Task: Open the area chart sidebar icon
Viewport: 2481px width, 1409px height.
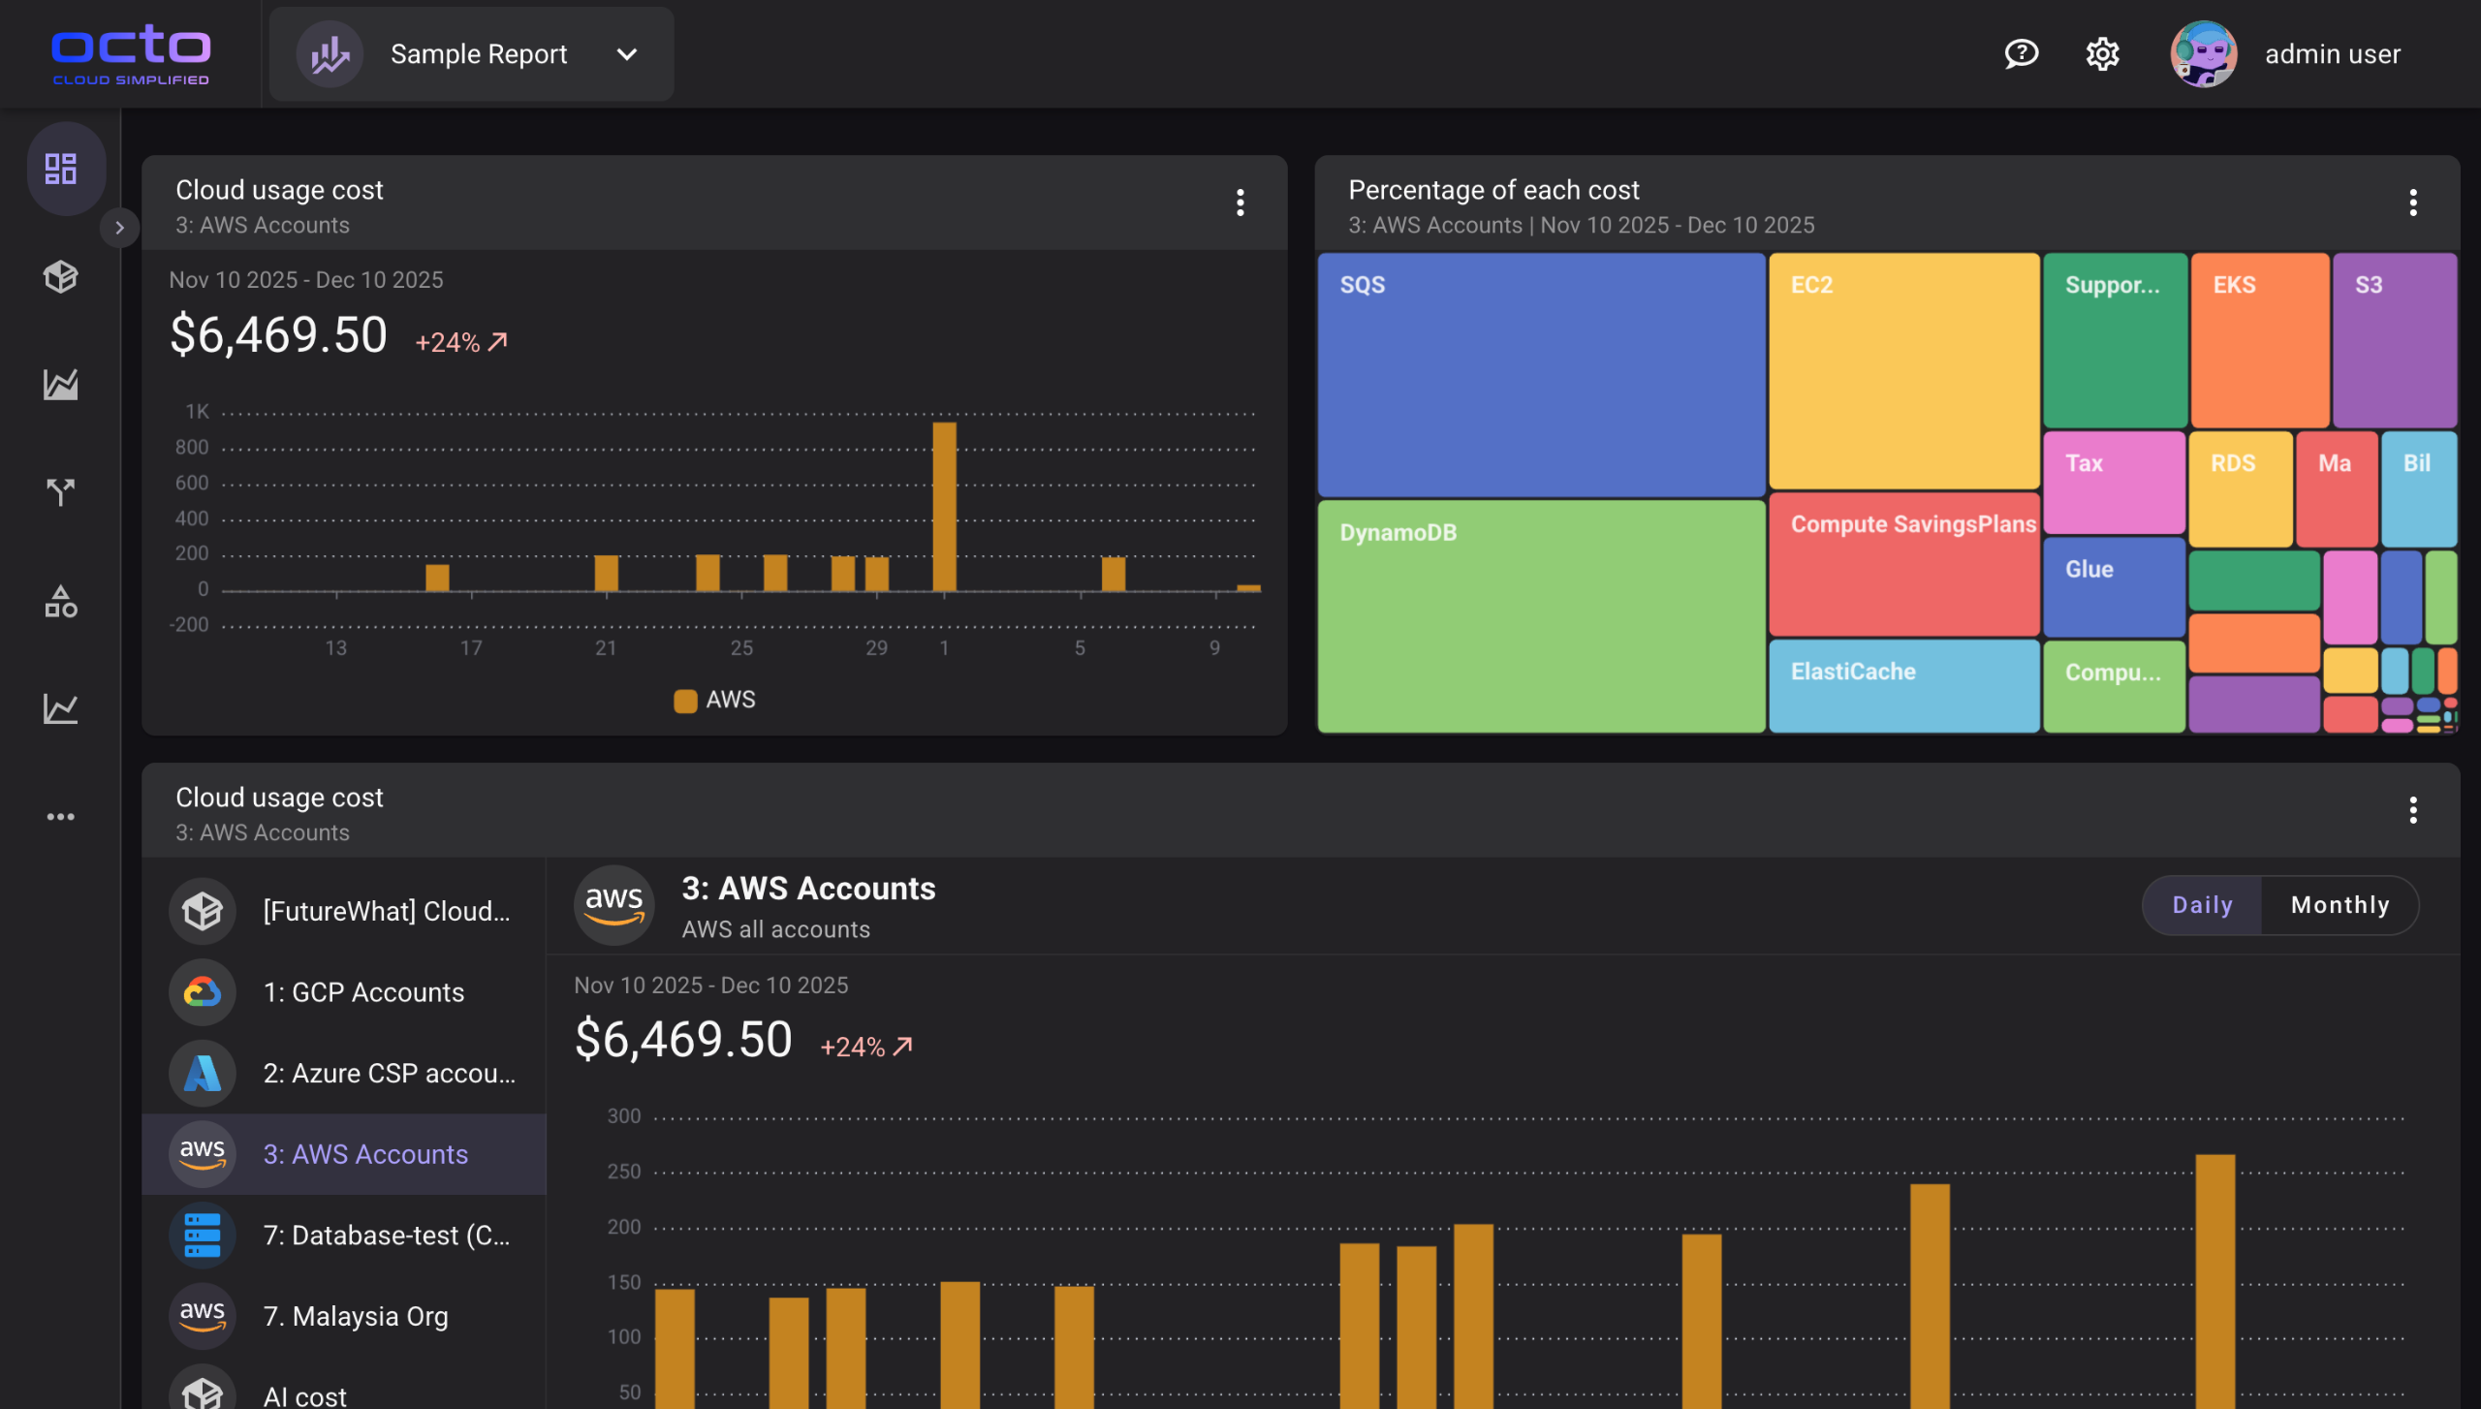Action: [61, 385]
